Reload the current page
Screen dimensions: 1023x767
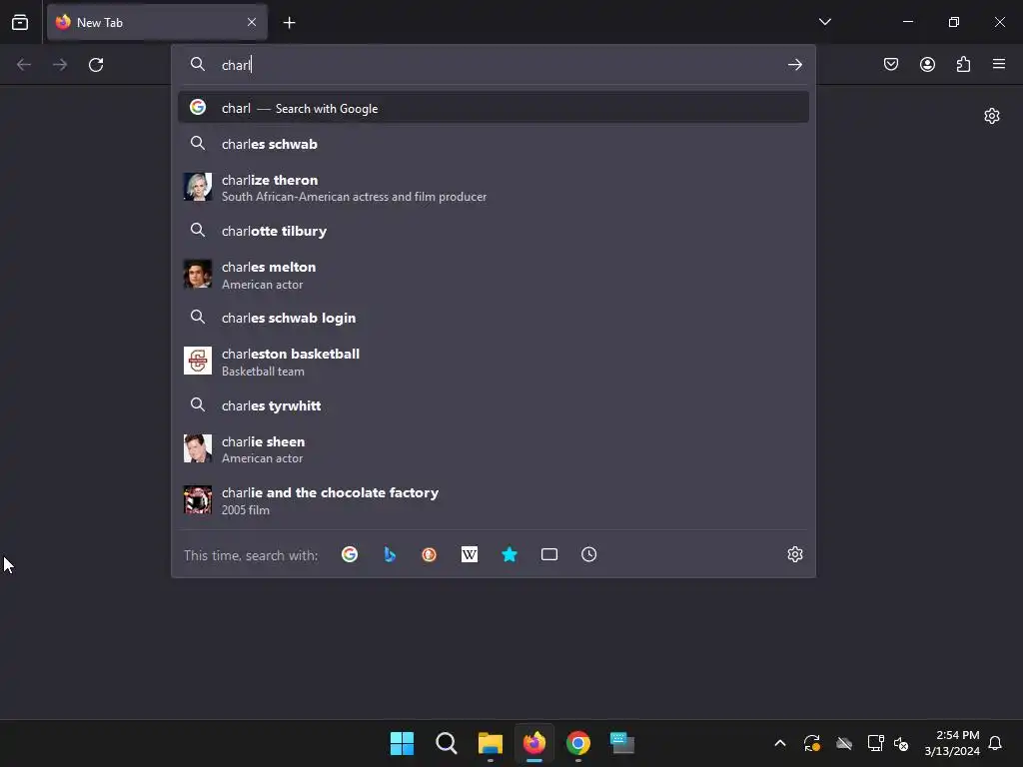(x=96, y=65)
